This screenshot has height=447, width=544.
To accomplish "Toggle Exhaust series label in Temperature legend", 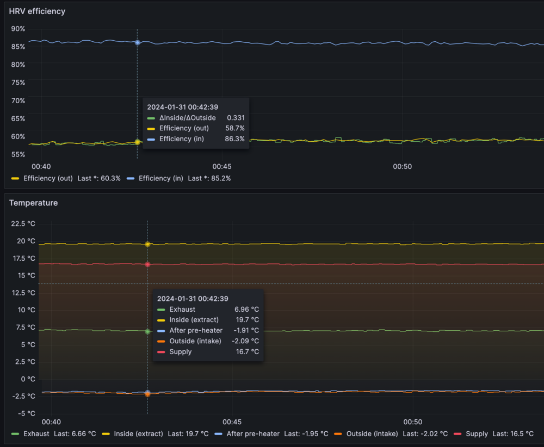I will pyautogui.click(x=36, y=434).
